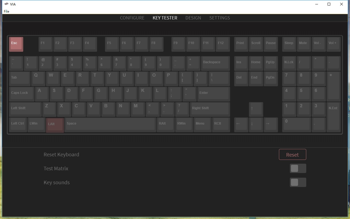Click the Reset button
This screenshot has height=219, width=350.
292,155
